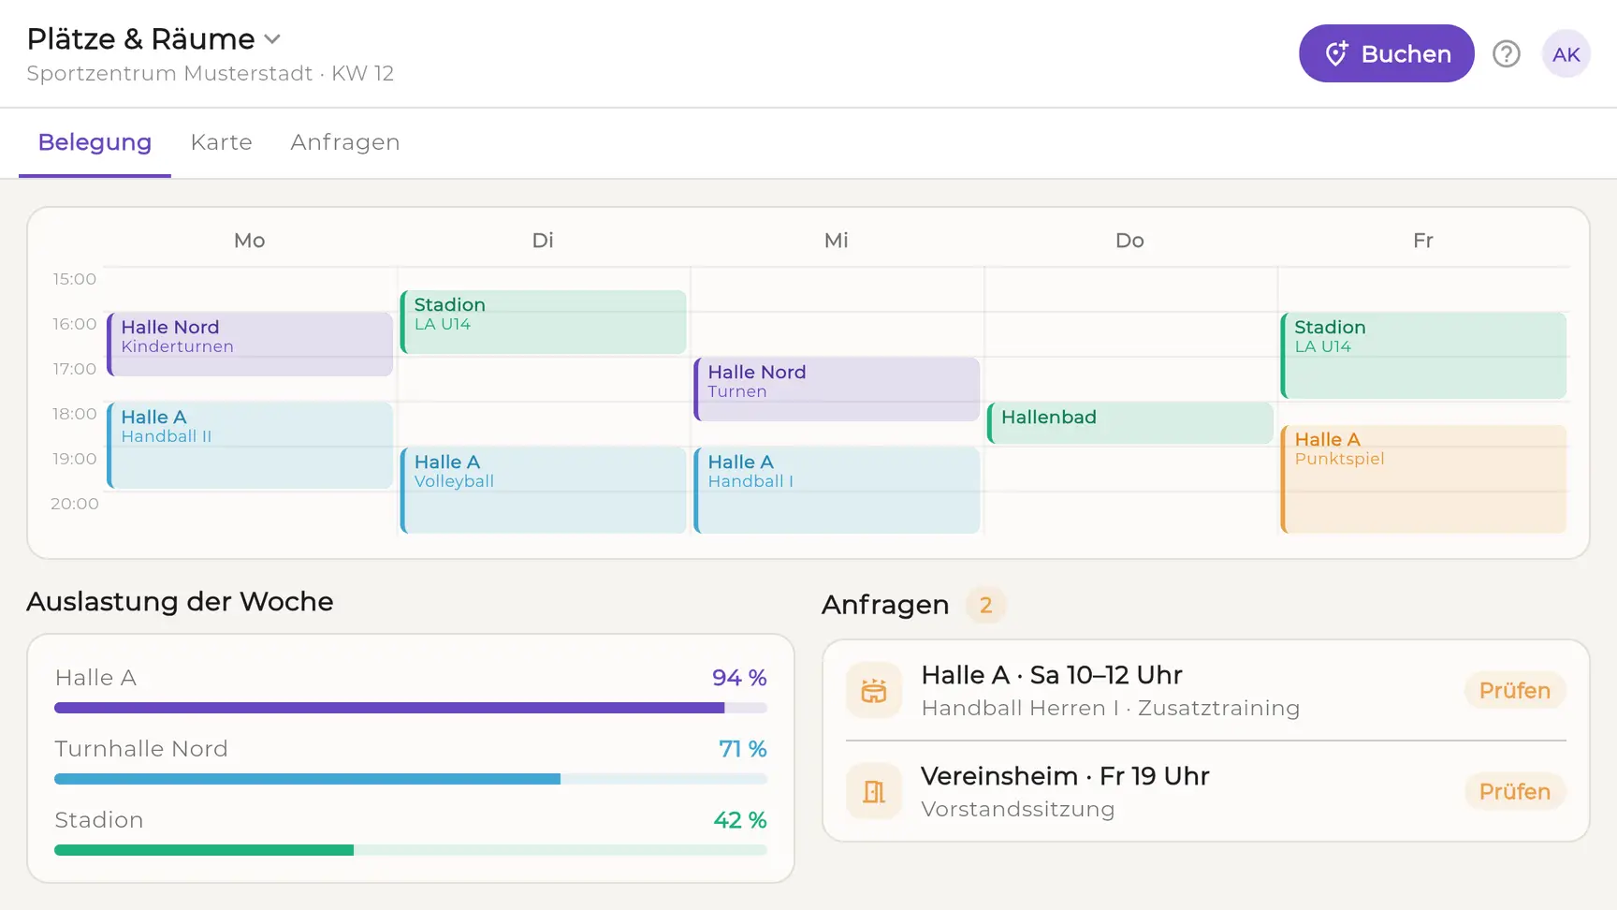Open the Anfragen tab
The height and width of the screenshot is (910, 1617).
tap(345, 142)
